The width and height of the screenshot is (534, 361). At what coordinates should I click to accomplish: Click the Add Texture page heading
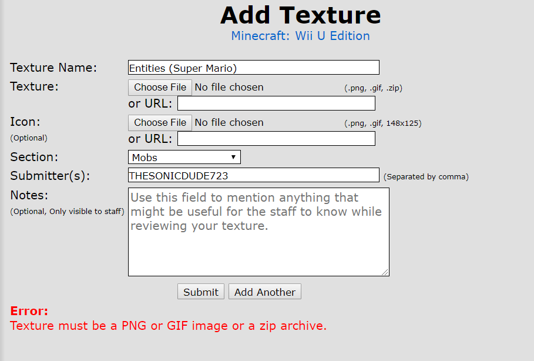(300, 15)
